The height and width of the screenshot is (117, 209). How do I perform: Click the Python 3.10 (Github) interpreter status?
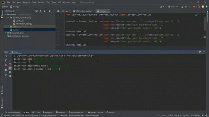pyautogui.click(x=191, y=116)
